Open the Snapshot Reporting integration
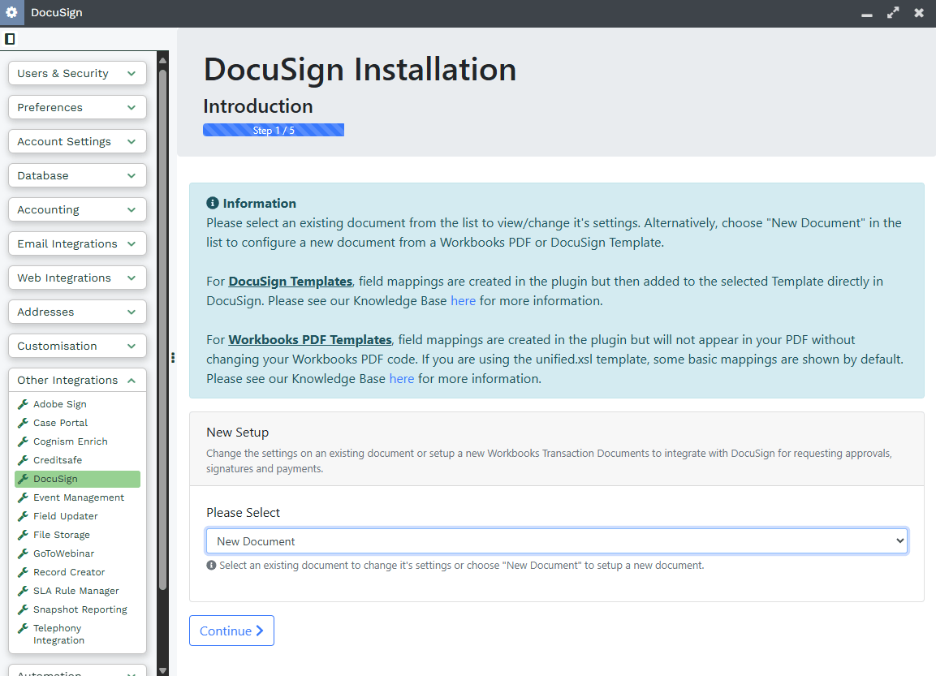Image resolution: width=936 pixels, height=676 pixels. coord(80,609)
